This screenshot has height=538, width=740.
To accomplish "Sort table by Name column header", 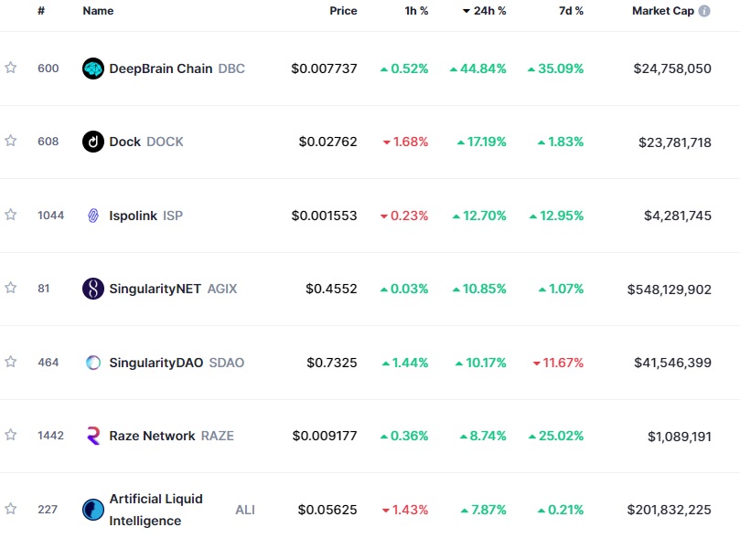I will tap(98, 11).
